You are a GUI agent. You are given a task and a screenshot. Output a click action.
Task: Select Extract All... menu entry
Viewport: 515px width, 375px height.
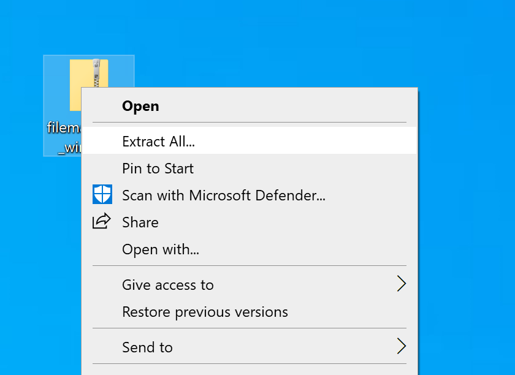[158, 141]
